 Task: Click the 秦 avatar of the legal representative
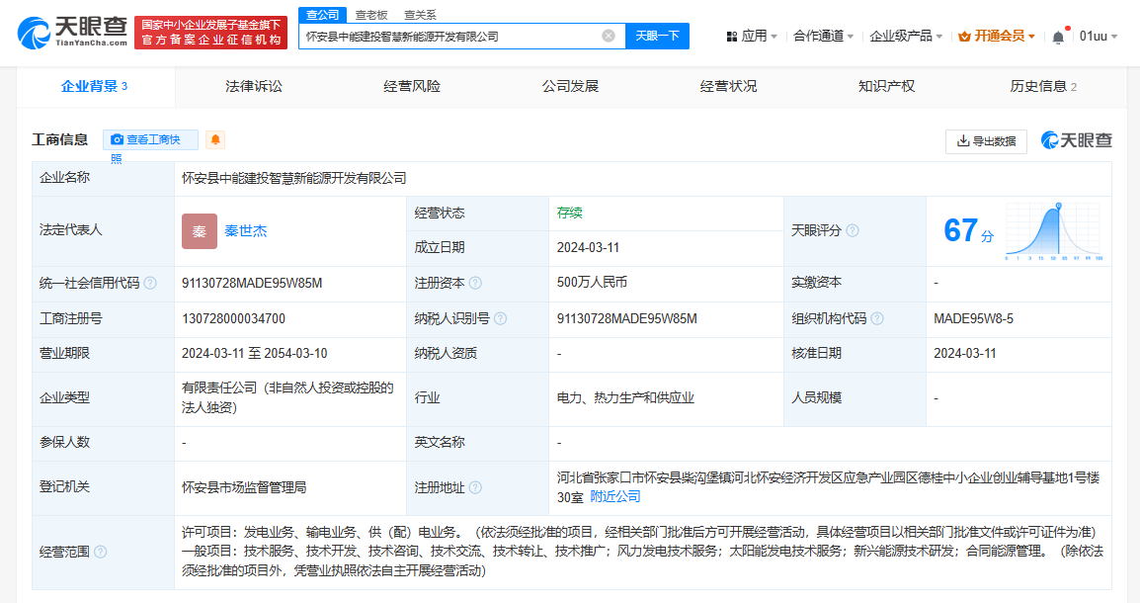pos(200,231)
